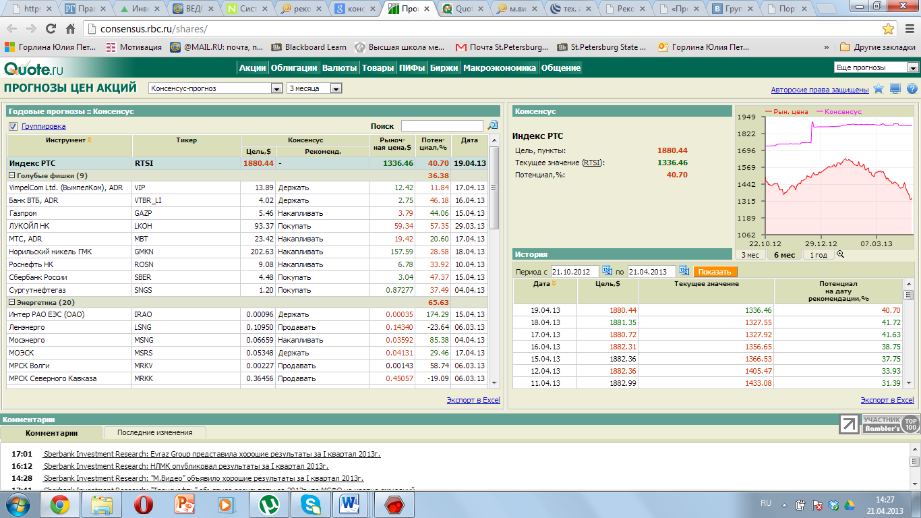Screen dimensions: 921x518
Task: Click the chart zoom magnifier icon
Action: (x=840, y=254)
